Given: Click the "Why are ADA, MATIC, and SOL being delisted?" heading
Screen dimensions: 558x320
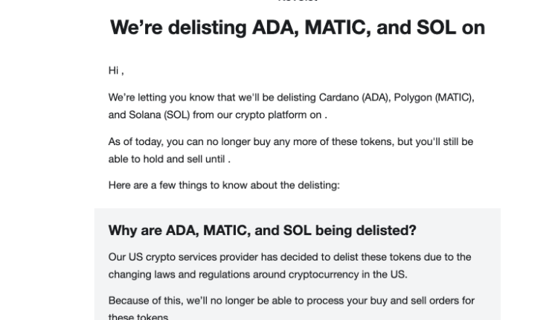Looking at the screenshot, I should coord(262,230).
